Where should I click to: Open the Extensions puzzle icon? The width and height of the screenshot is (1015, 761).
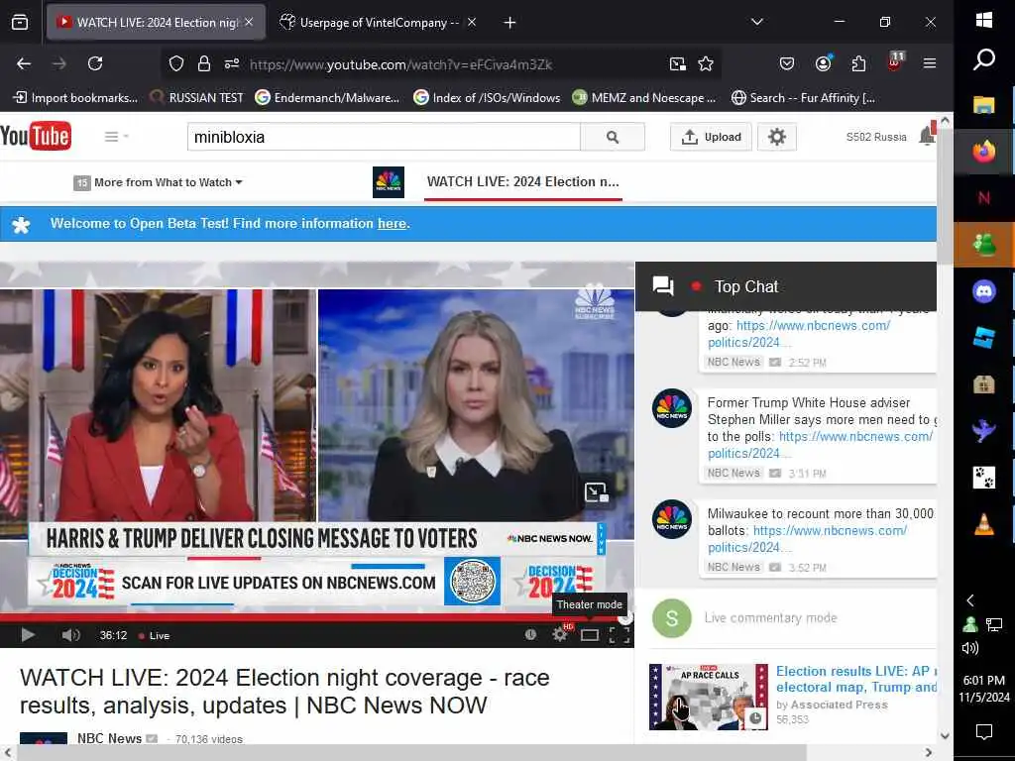[859, 63]
